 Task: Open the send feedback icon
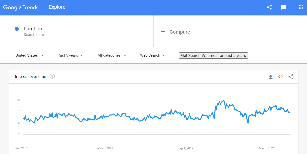click(x=284, y=7)
